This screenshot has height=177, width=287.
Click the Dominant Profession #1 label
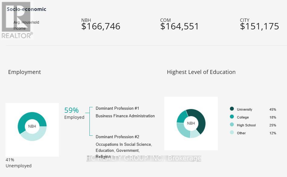click(117, 108)
